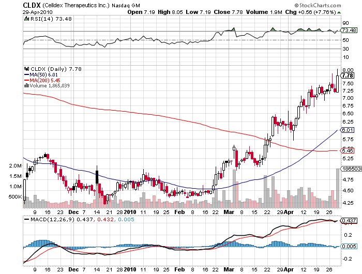
Task: Click the Mar label under the price panel
Action: [229, 212]
